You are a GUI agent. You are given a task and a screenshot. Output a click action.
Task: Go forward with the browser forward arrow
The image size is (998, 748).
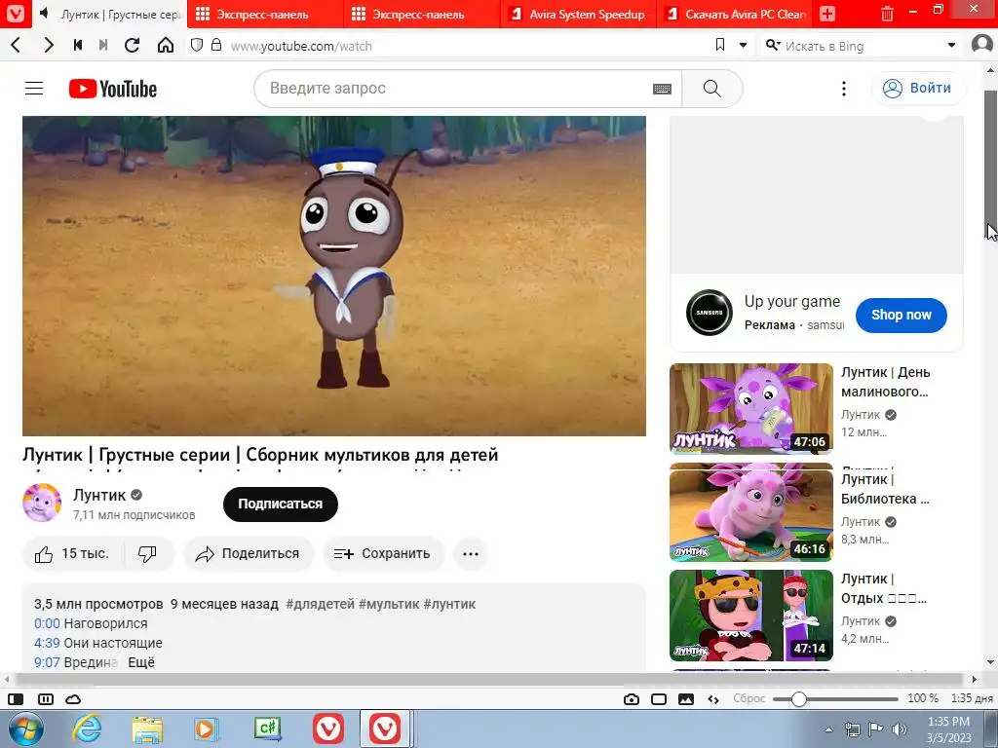tap(49, 45)
